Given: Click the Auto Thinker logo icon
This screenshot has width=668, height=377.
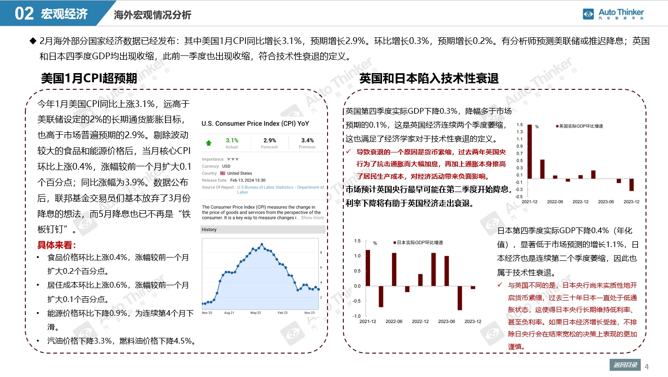Looking at the screenshot, I should click(588, 14).
